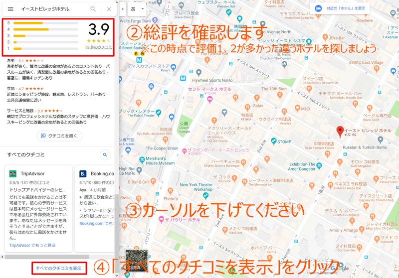Image resolution: width=399 pixels, height=278 pixels.
Task: Click すべてのクチコミを表示 link
Action: pos(58,268)
